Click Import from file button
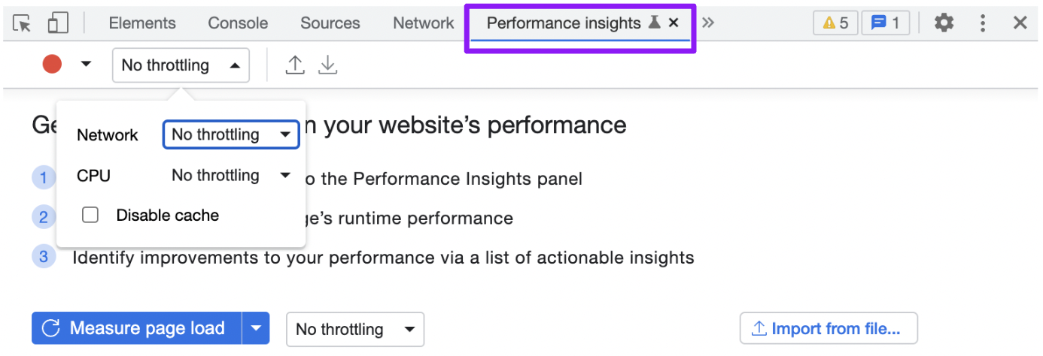This screenshot has height=356, width=1043. click(829, 329)
